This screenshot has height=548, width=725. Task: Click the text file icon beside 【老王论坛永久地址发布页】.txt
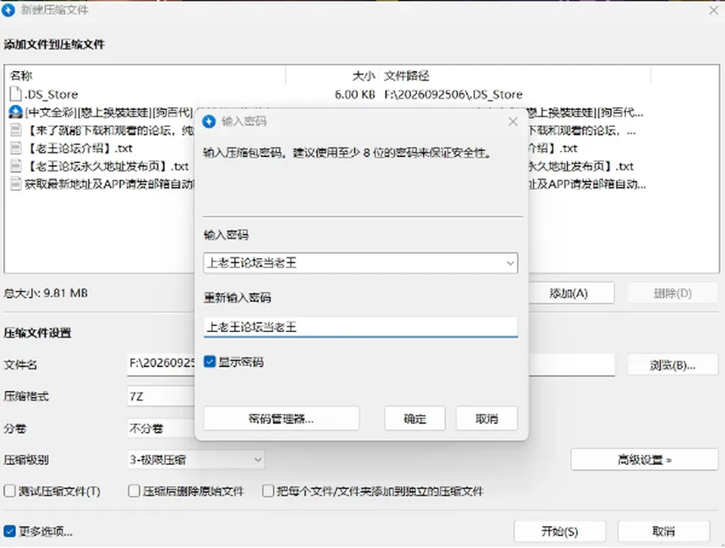[x=16, y=166]
